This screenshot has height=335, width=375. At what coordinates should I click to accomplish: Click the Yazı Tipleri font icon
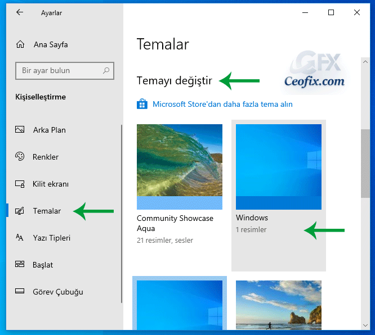pos(20,238)
